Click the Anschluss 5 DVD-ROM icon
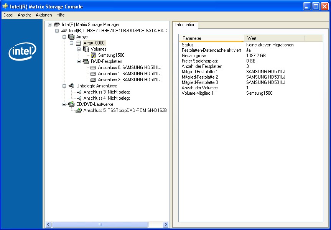 pos(79,110)
